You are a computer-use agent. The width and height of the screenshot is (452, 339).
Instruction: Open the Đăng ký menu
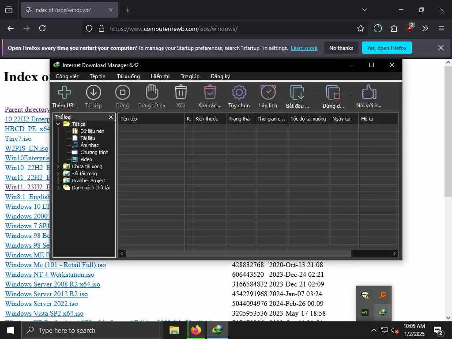tap(220, 76)
